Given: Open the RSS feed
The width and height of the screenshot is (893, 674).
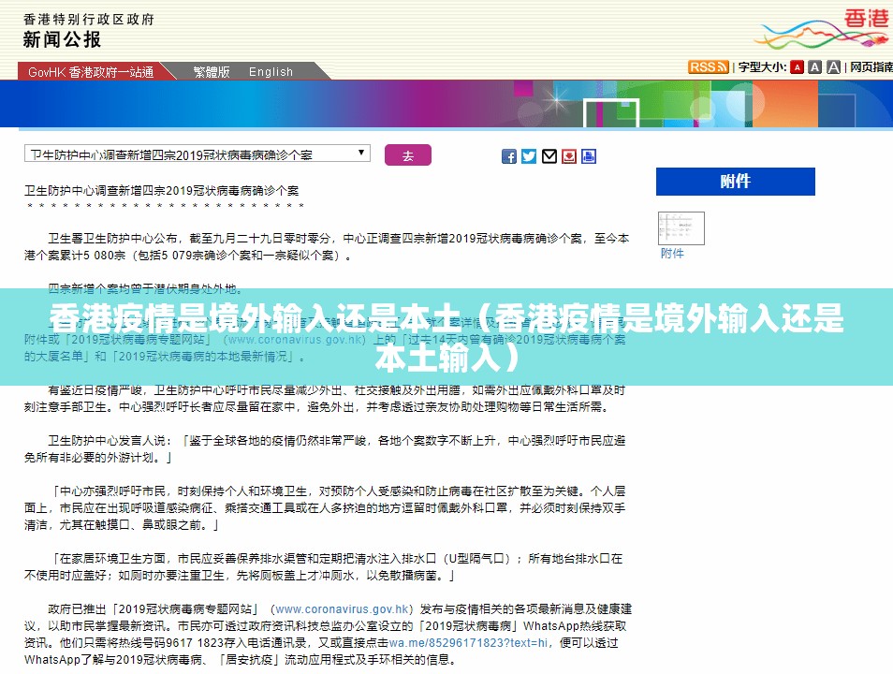Looking at the screenshot, I should [708, 67].
